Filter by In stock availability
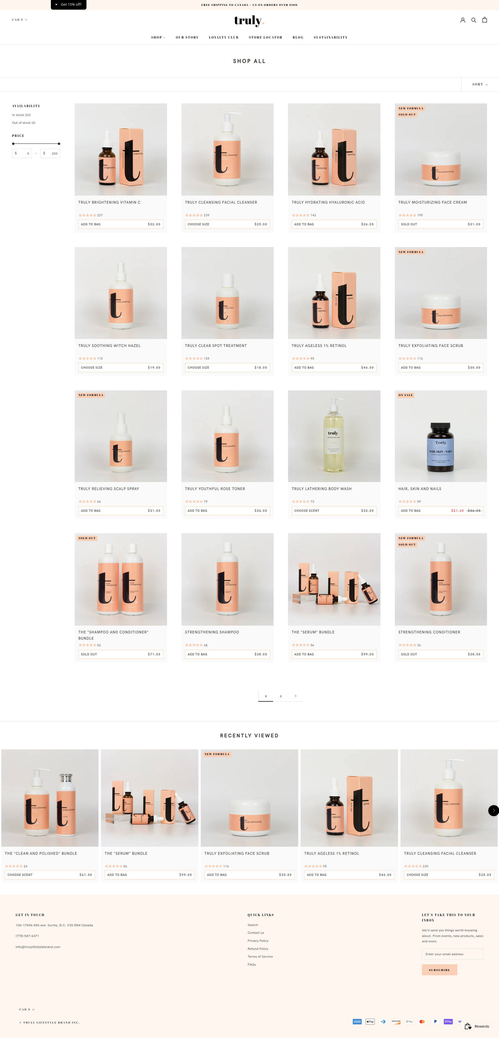Image resolution: width=499 pixels, height=1038 pixels. tap(21, 115)
